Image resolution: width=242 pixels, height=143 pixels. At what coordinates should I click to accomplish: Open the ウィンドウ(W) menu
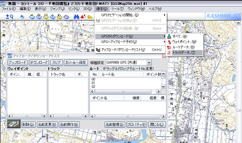point(136,9)
